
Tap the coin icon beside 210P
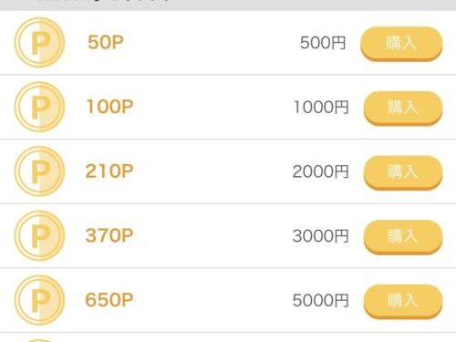pos(39,171)
